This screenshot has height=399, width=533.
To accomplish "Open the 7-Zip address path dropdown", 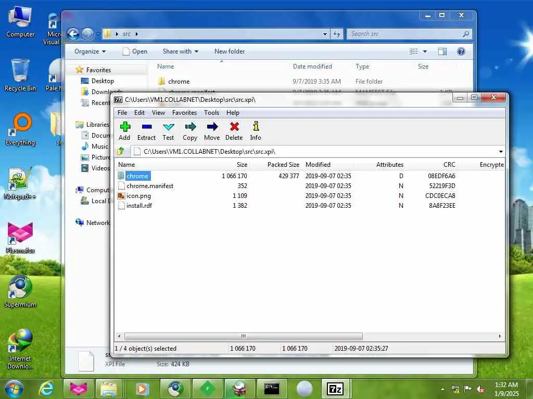I will (x=501, y=151).
